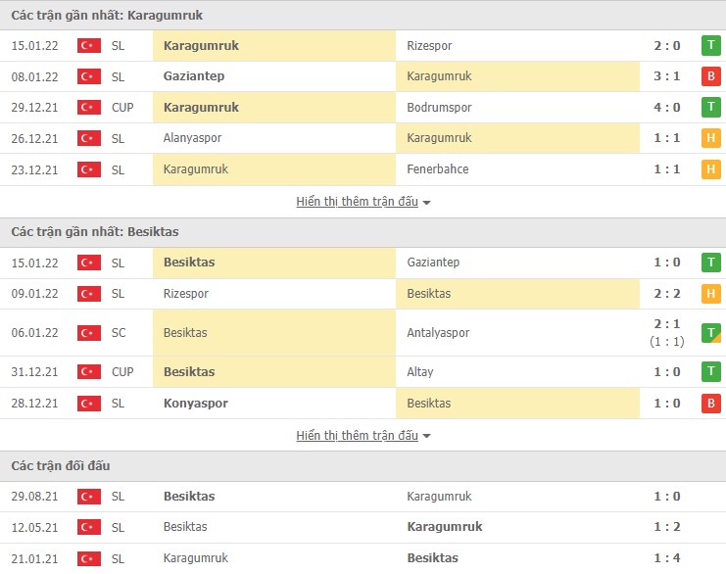
Task: Open the Bodrumspor team link
Action: (438, 108)
